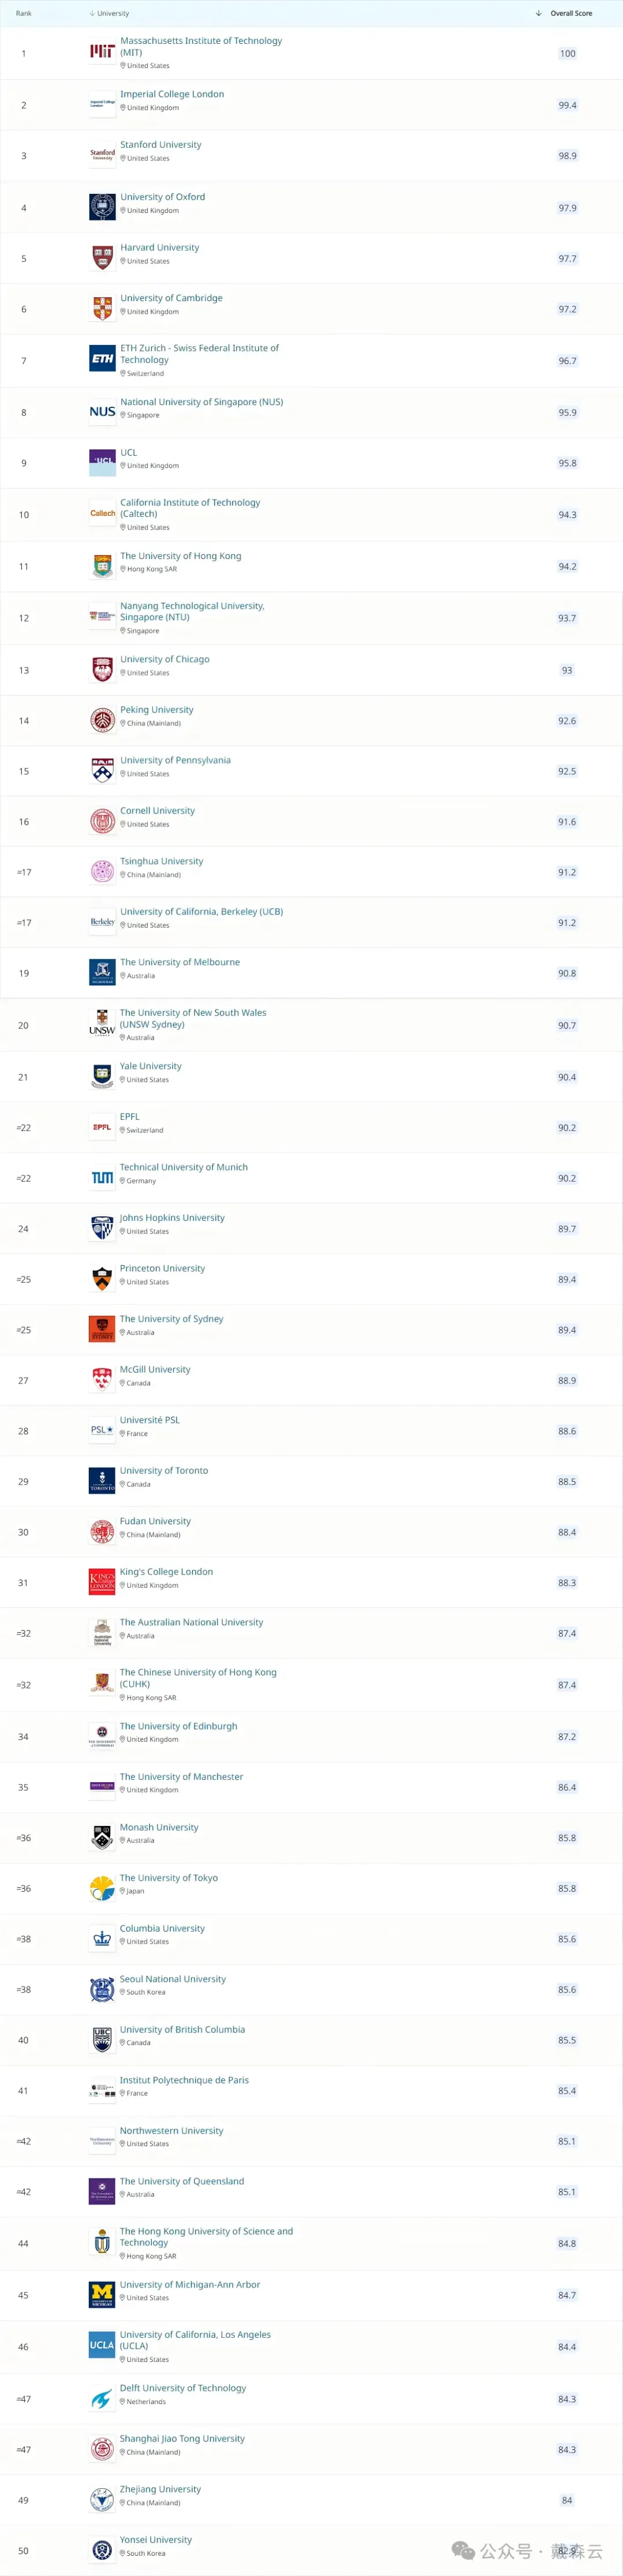Sort by Overall Score column arrow
The width and height of the screenshot is (623, 2576).
coord(539,14)
